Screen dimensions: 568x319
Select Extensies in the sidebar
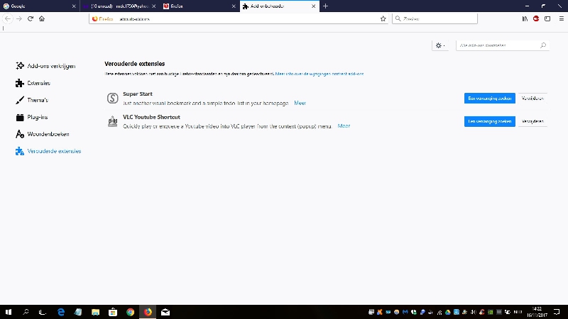pos(38,83)
